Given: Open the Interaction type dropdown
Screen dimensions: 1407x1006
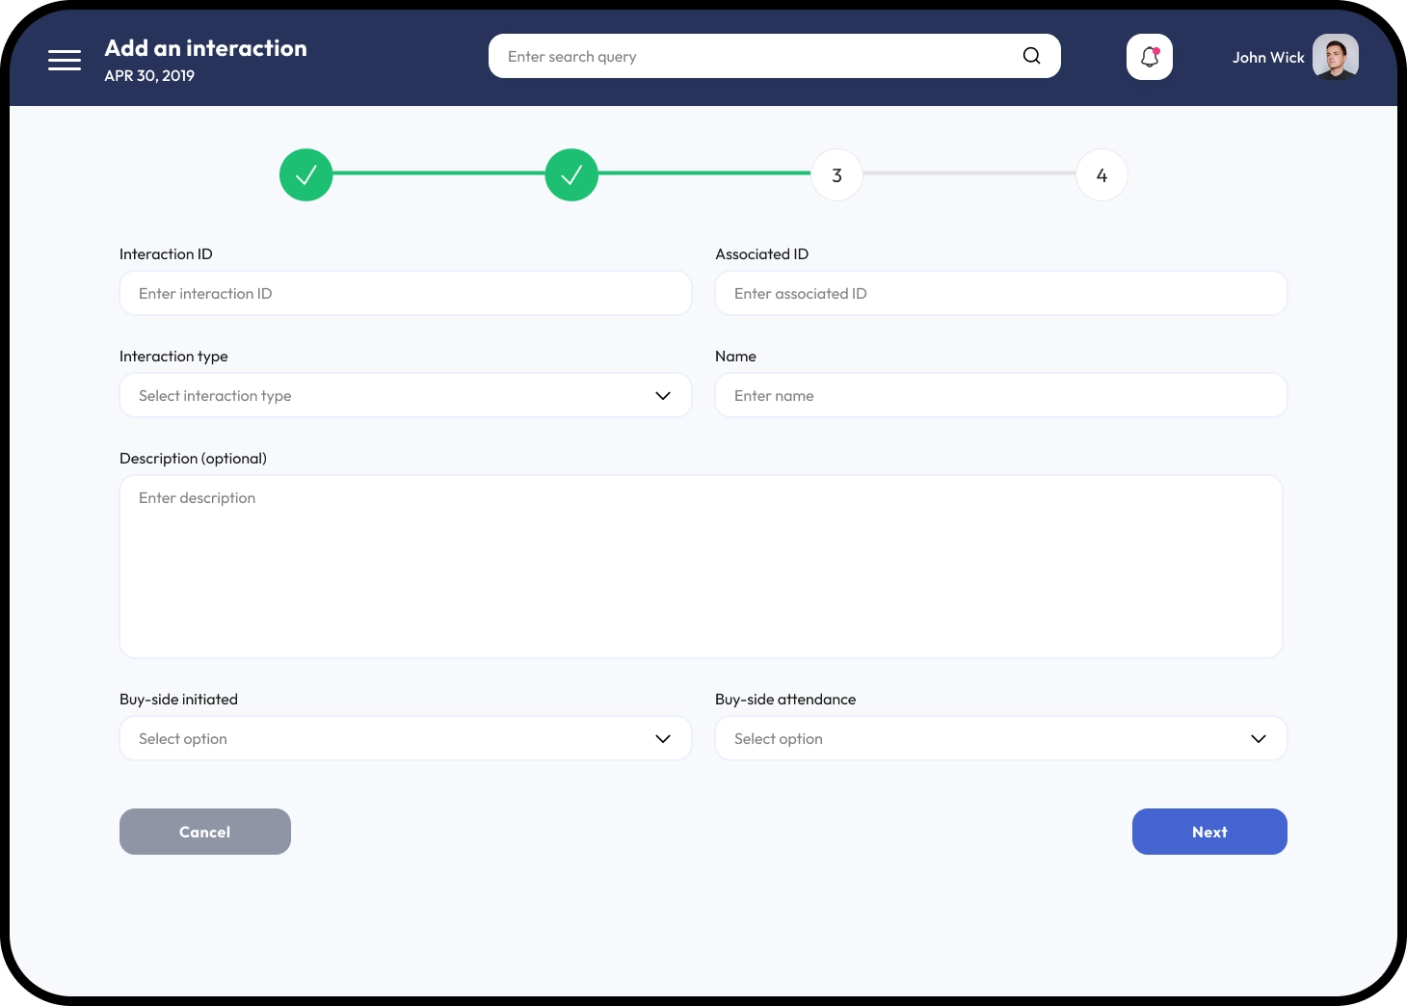Looking at the screenshot, I should click(406, 395).
